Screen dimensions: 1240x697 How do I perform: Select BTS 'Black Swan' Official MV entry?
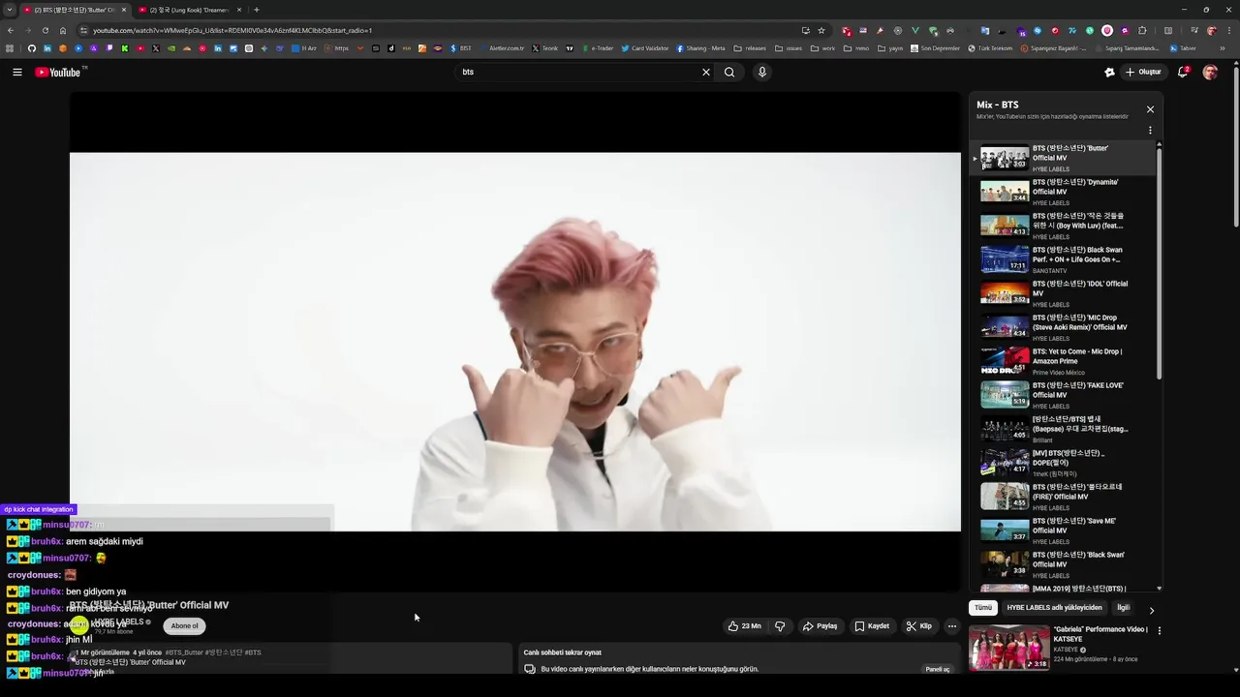[x=1064, y=564]
